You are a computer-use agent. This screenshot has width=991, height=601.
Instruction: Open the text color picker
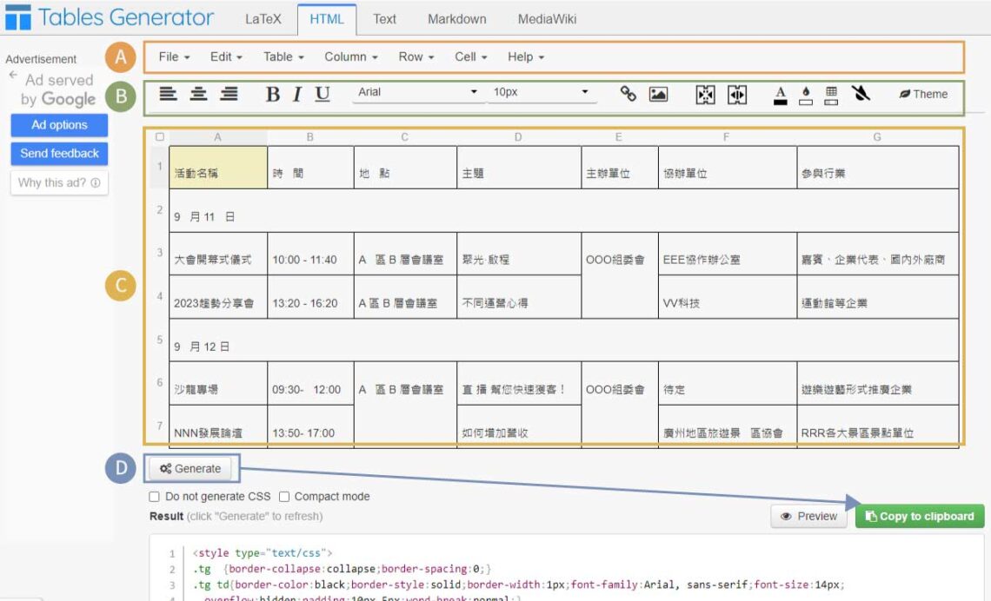click(x=781, y=96)
